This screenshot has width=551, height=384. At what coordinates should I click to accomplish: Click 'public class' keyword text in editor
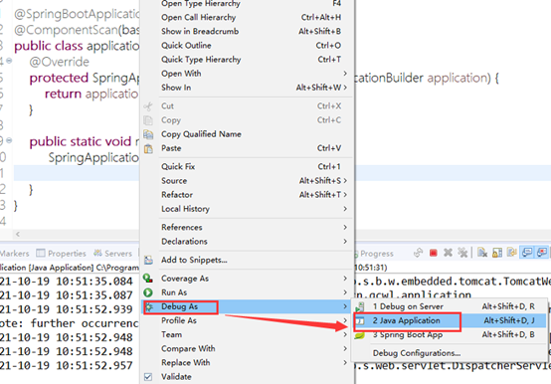49,46
